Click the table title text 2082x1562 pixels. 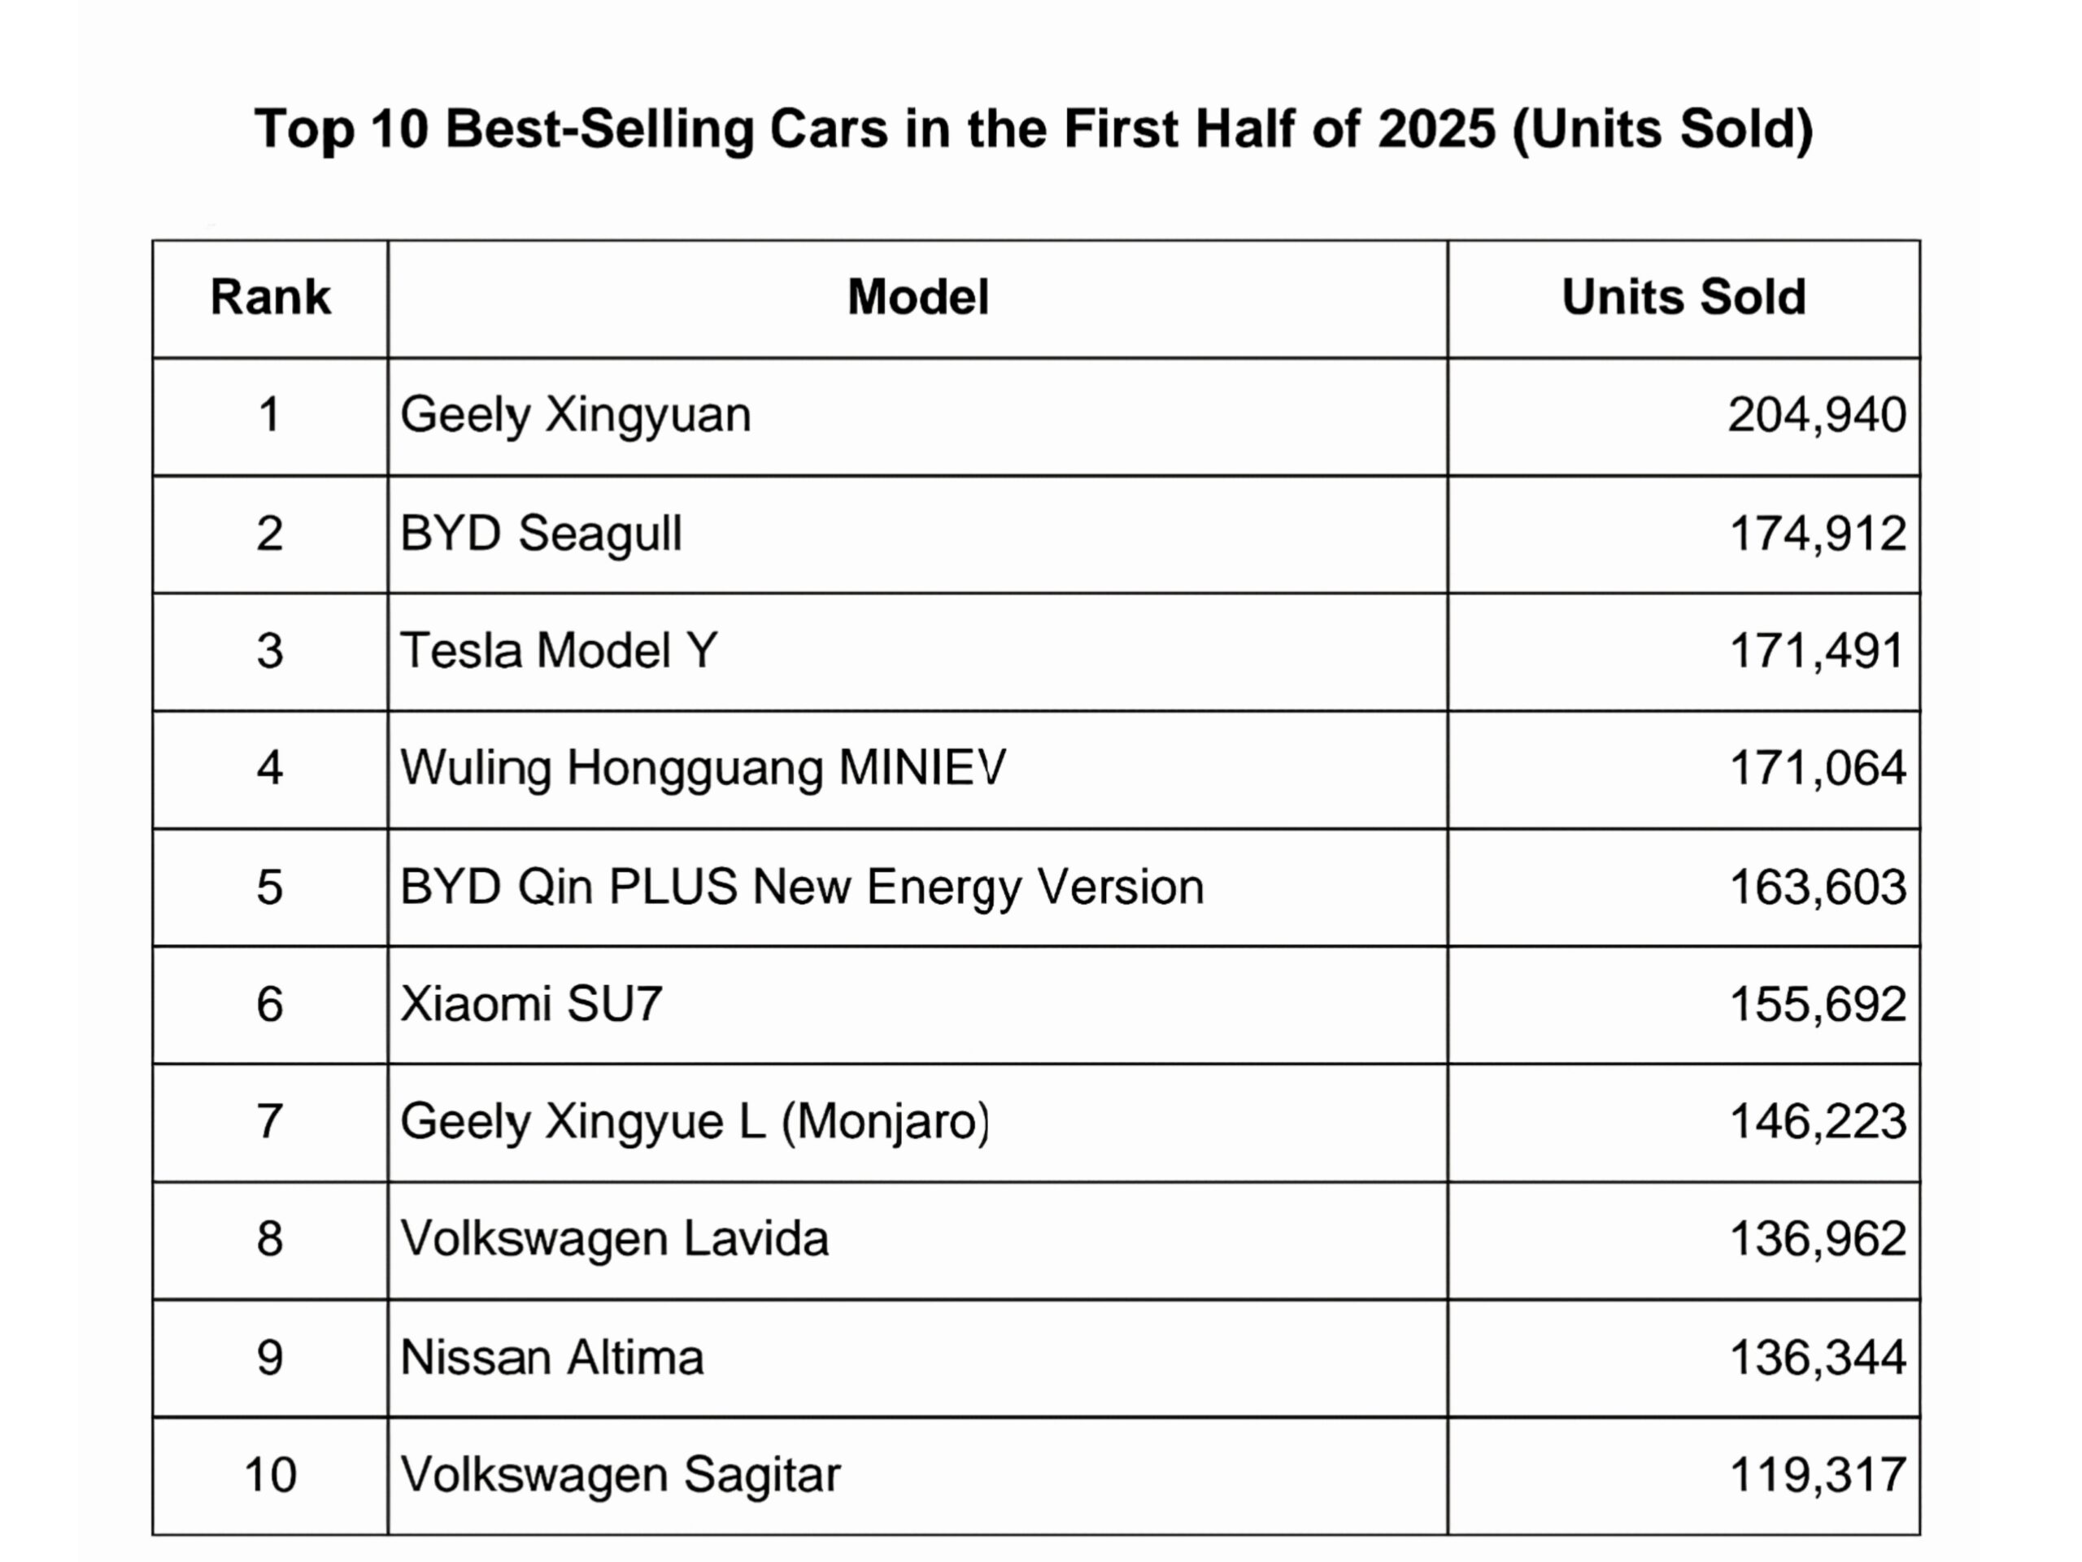[x=1033, y=129]
